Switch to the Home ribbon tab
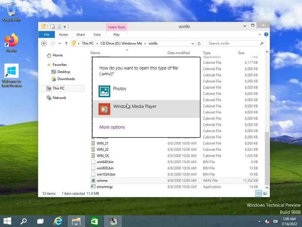302x227 pixels. click(x=63, y=35)
